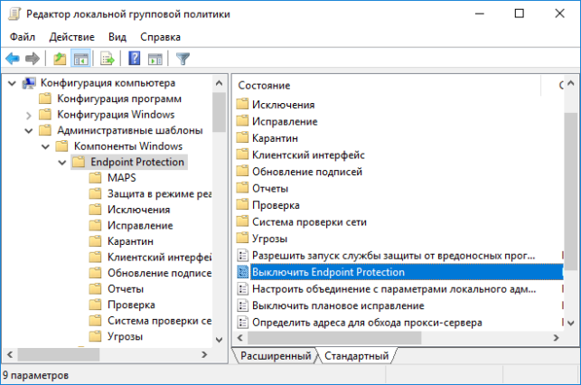Click the folder icon of Угрозы in right pane
The height and width of the screenshot is (385, 581).
pyautogui.click(x=242, y=238)
